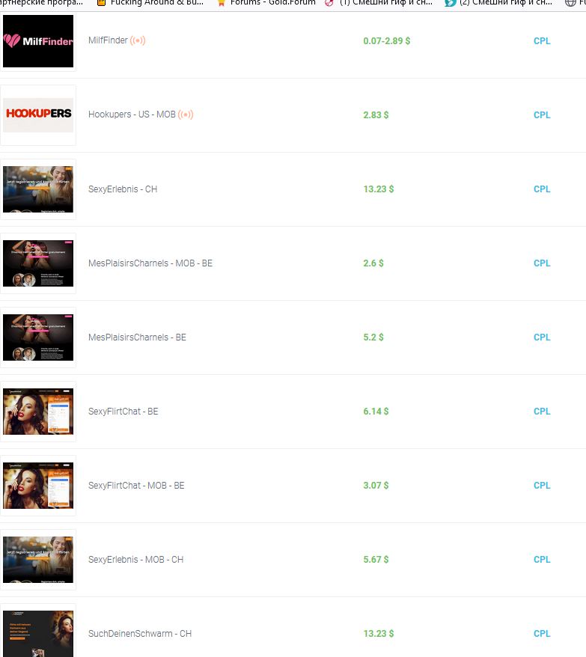This screenshot has width=586, height=657.
Task: Click the CPL label for SexyFlirtChat - MOB - BE
Action: (542, 485)
